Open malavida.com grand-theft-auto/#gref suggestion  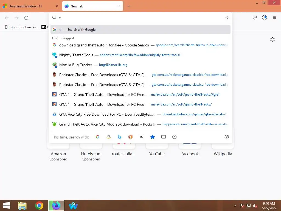click(140, 95)
